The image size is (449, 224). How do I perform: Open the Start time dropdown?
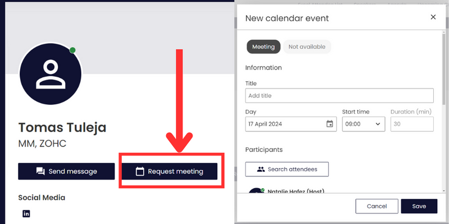click(363, 124)
